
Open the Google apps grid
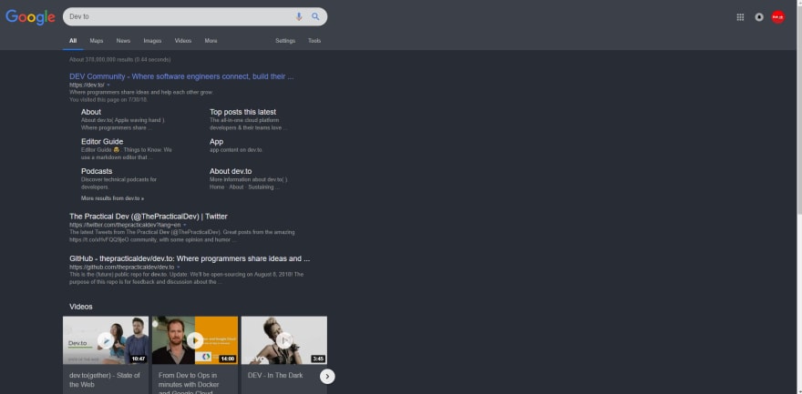(740, 17)
